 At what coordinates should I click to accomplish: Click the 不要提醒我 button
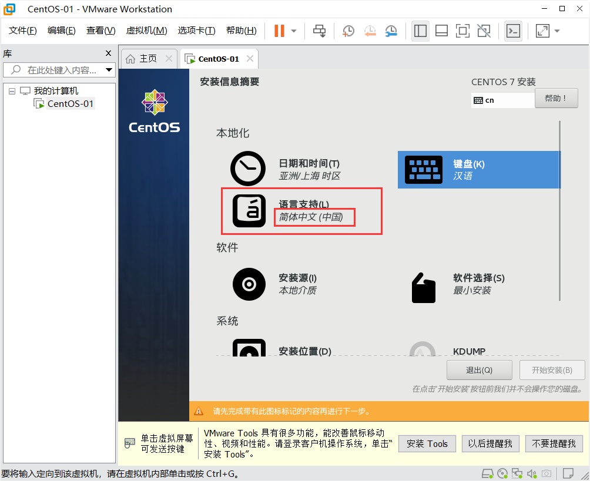click(x=554, y=444)
